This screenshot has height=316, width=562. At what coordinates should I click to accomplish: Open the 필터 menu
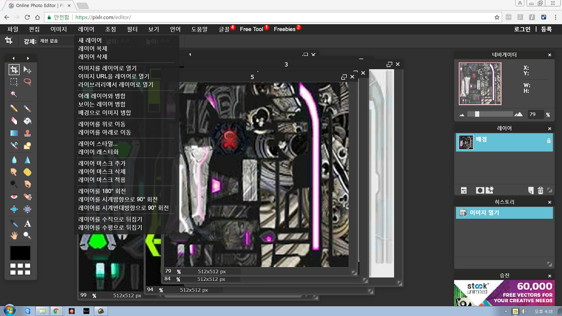pos(132,29)
